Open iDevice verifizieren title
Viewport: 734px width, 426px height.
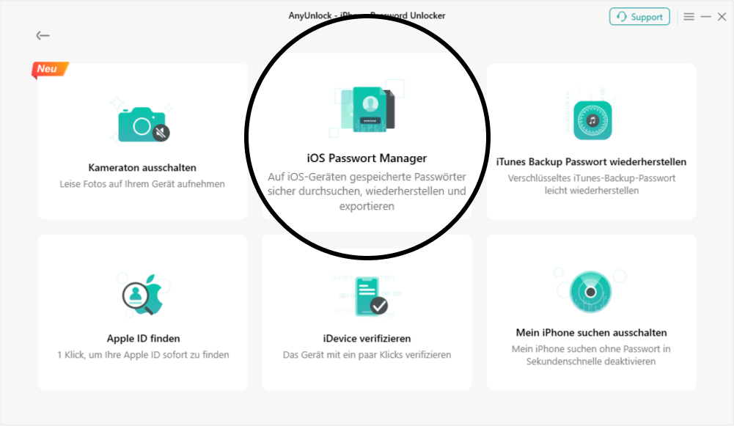(x=367, y=339)
